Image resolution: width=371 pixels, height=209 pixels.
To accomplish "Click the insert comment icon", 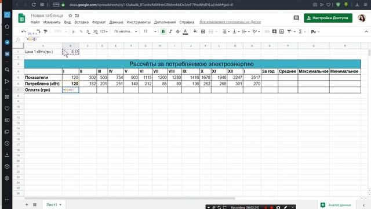I will tap(274, 31).
